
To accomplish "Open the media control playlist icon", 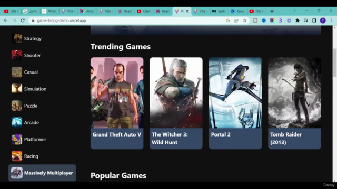I will pyautogui.click(x=306, y=20).
